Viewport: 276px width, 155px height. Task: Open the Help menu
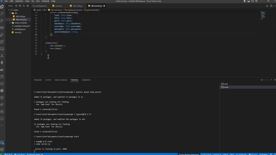pos(53,1)
